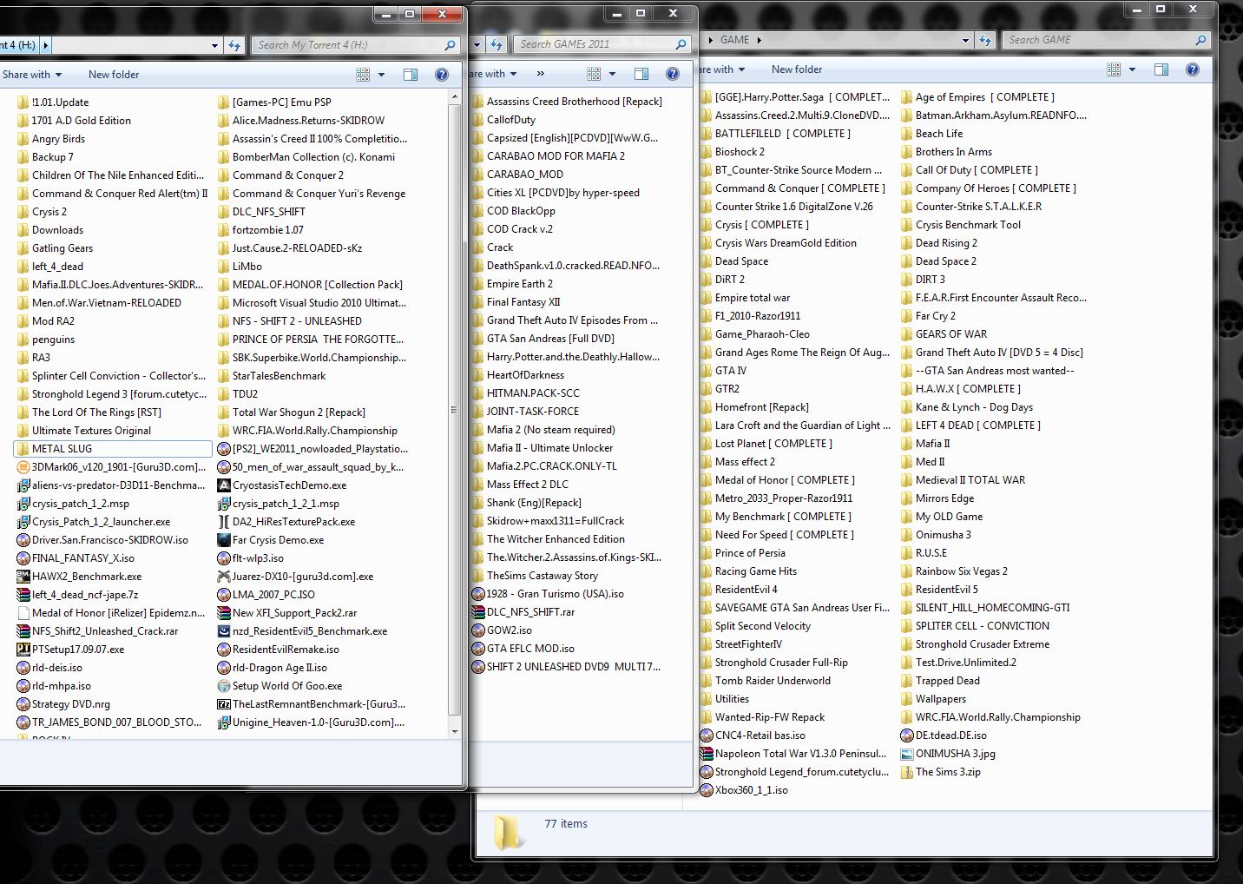Show preview pane in the GAME window
This screenshot has height=884, width=1243.
tap(1161, 69)
